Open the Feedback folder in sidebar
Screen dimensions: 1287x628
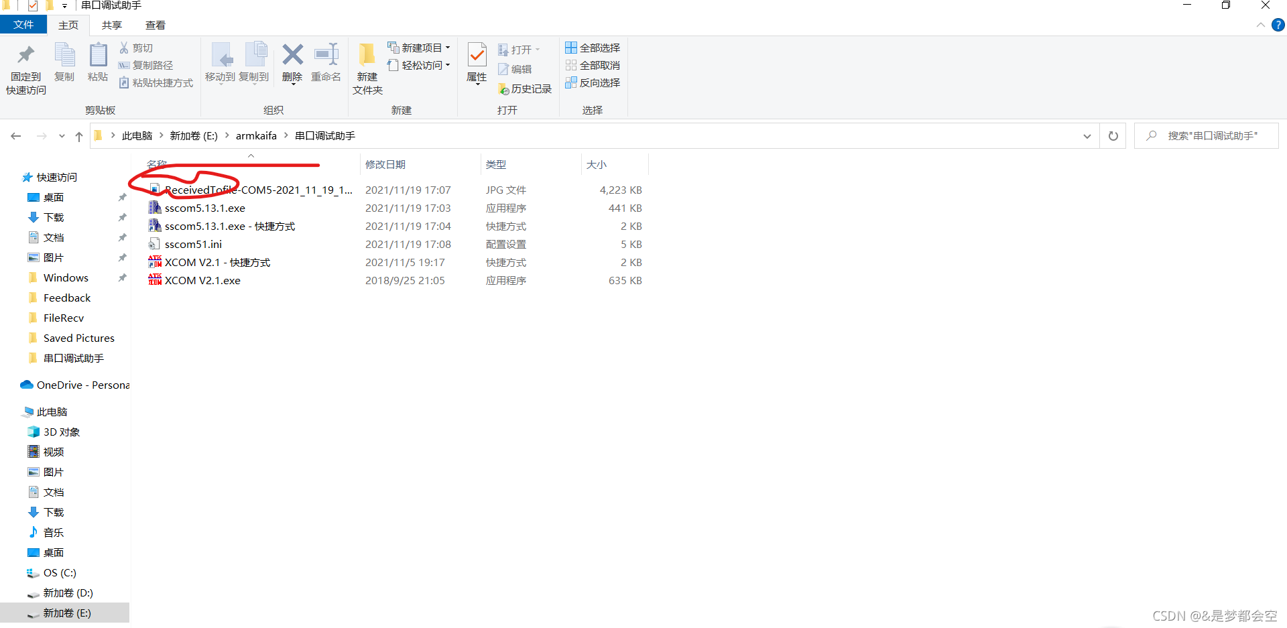click(67, 298)
